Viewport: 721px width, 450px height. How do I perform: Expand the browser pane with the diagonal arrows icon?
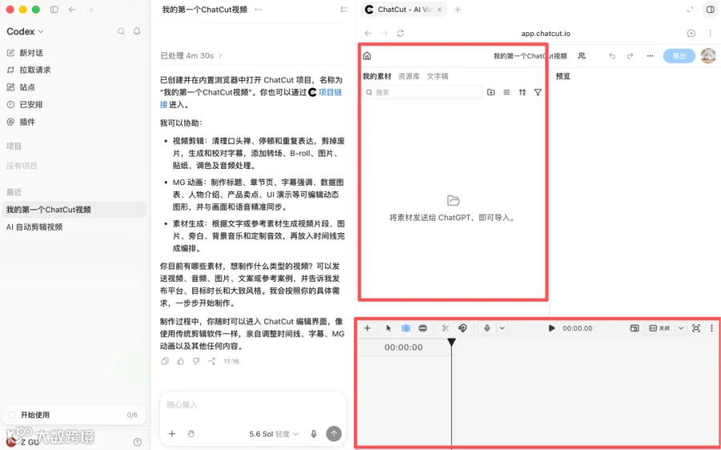690,9
